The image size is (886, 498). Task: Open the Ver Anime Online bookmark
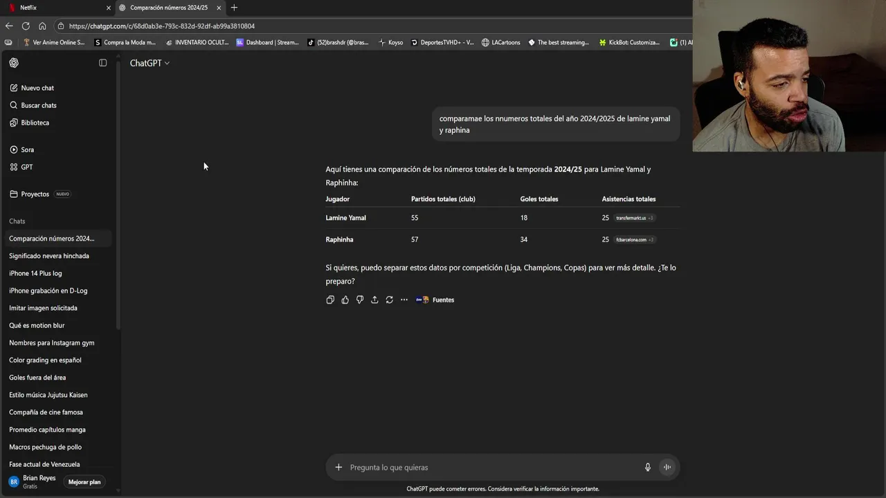point(54,42)
